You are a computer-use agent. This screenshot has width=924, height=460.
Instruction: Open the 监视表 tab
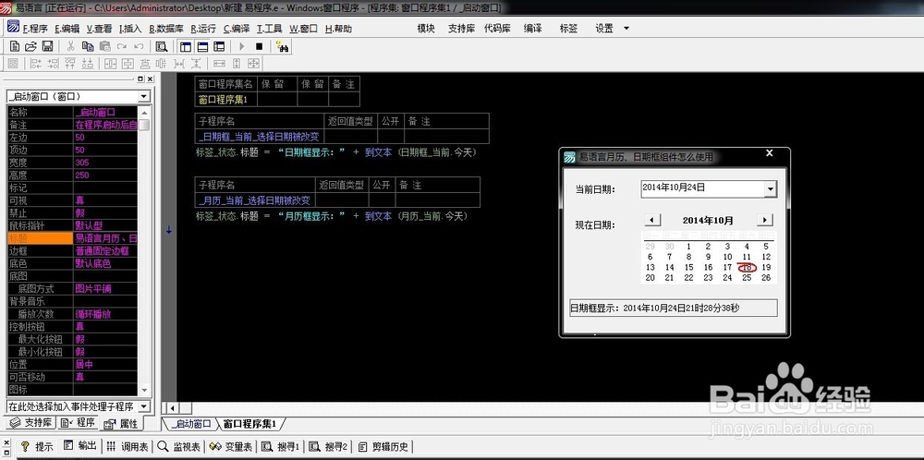(x=180, y=446)
